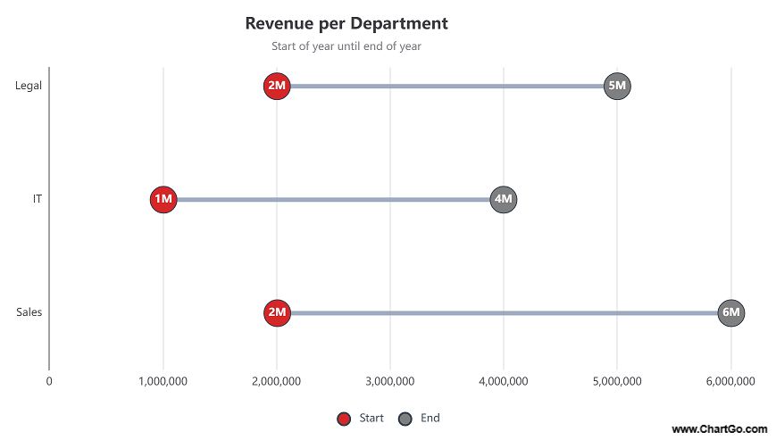Click the connecting bar in the Sales row
The width and height of the screenshot is (776, 440).
(504, 312)
